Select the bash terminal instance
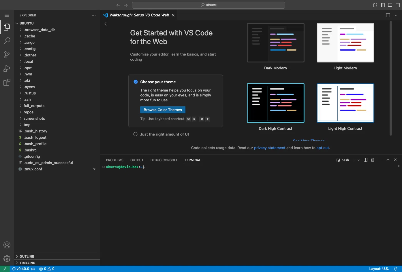The image size is (402, 272). click(343, 160)
